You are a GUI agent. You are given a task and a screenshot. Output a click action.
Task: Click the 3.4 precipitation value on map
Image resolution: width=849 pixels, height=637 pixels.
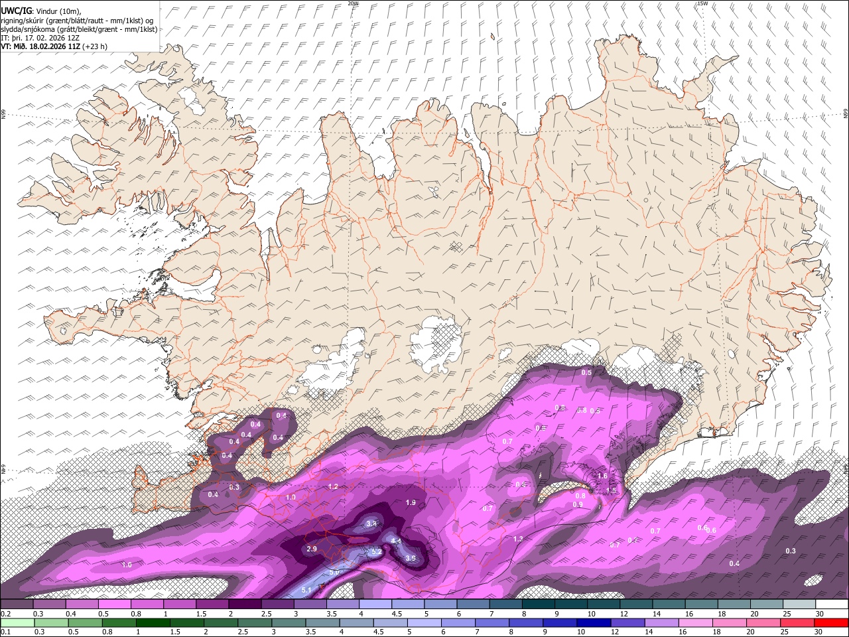tap(371, 524)
